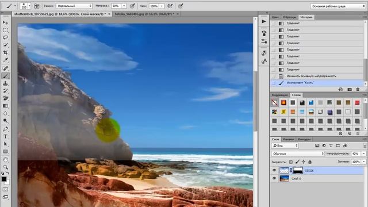Select the Eyedropper tool
Screen dimensions: 368x207
[5, 60]
